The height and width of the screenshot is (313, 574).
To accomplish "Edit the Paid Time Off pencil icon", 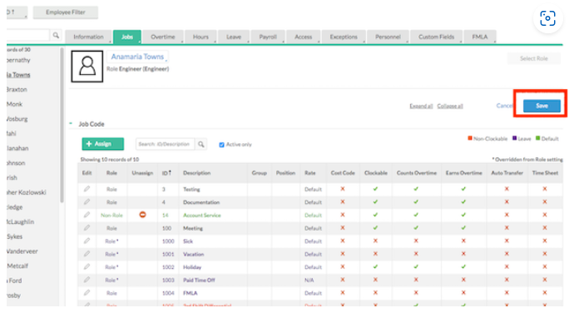I will click(87, 280).
